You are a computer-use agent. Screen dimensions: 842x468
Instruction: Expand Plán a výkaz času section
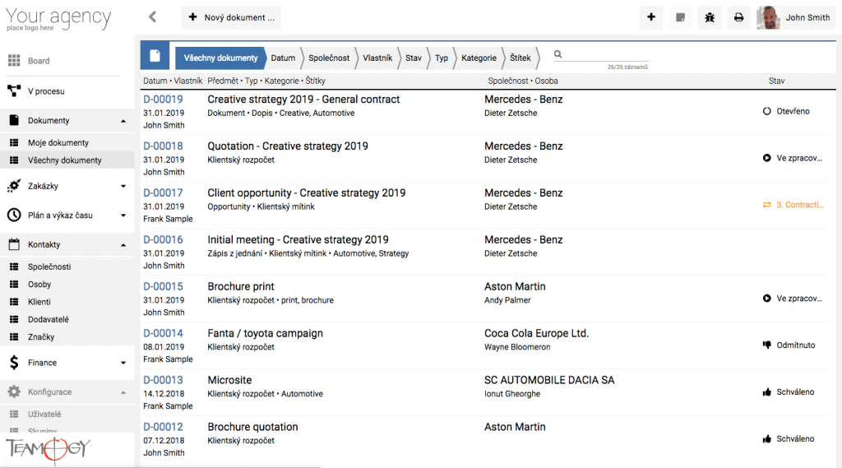[123, 215]
